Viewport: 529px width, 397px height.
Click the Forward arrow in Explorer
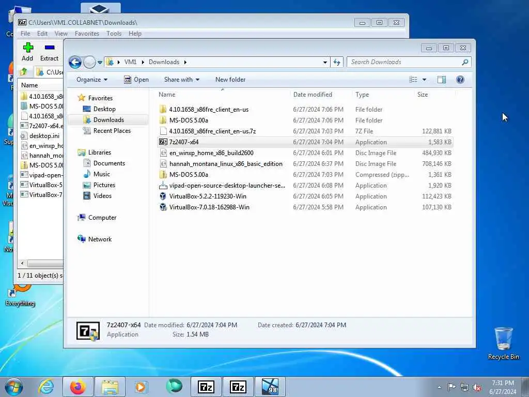point(89,62)
